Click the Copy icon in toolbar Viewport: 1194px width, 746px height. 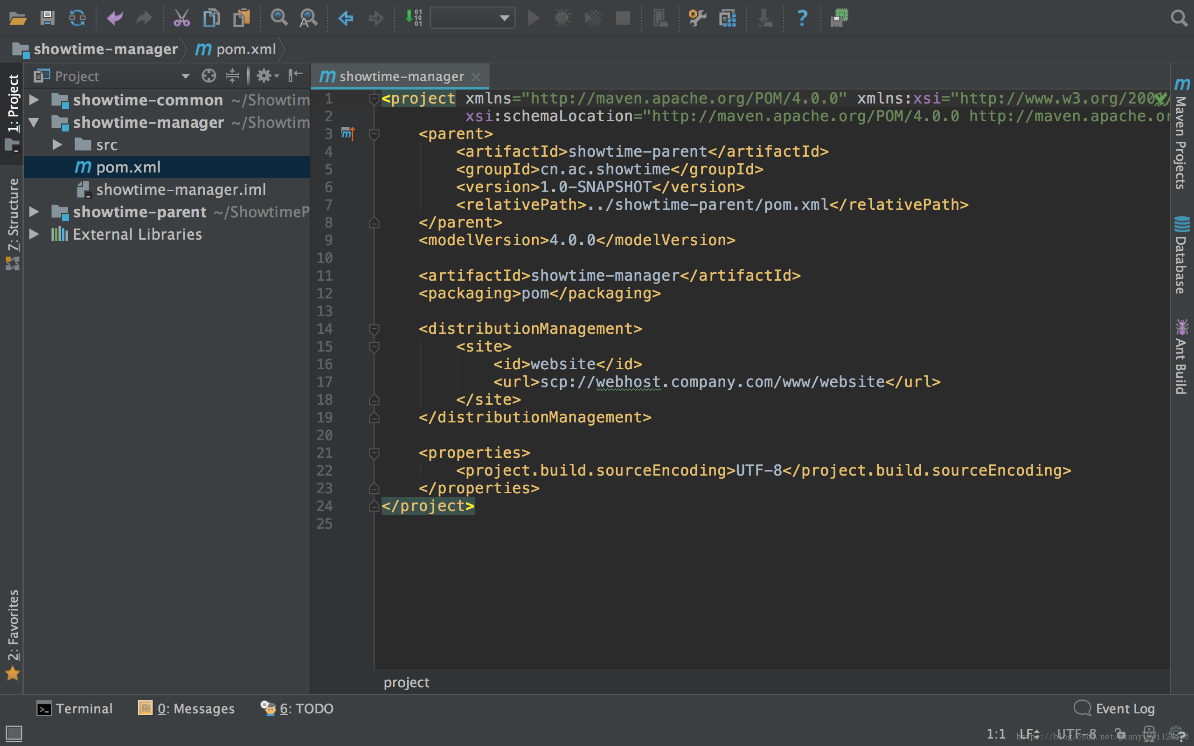pos(212,19)
